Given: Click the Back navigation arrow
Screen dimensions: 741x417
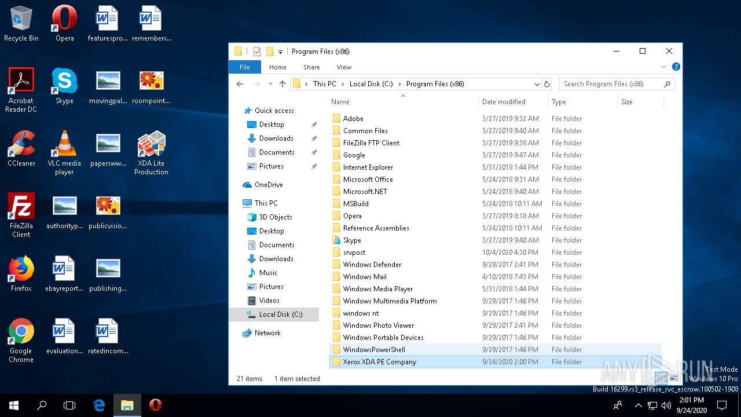Looking at the screenshot, I should [240, 84].
